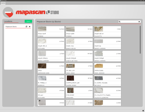The width and height of the screenshot is (145, 112).
Task: Open the CALACATTA block thumbnail
Action: [99, 29]
